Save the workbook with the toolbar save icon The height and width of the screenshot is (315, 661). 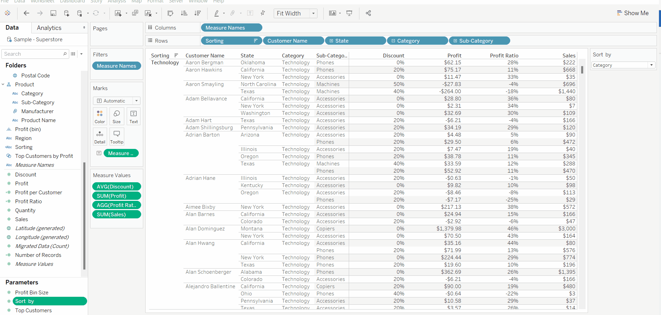coord(53,13)
